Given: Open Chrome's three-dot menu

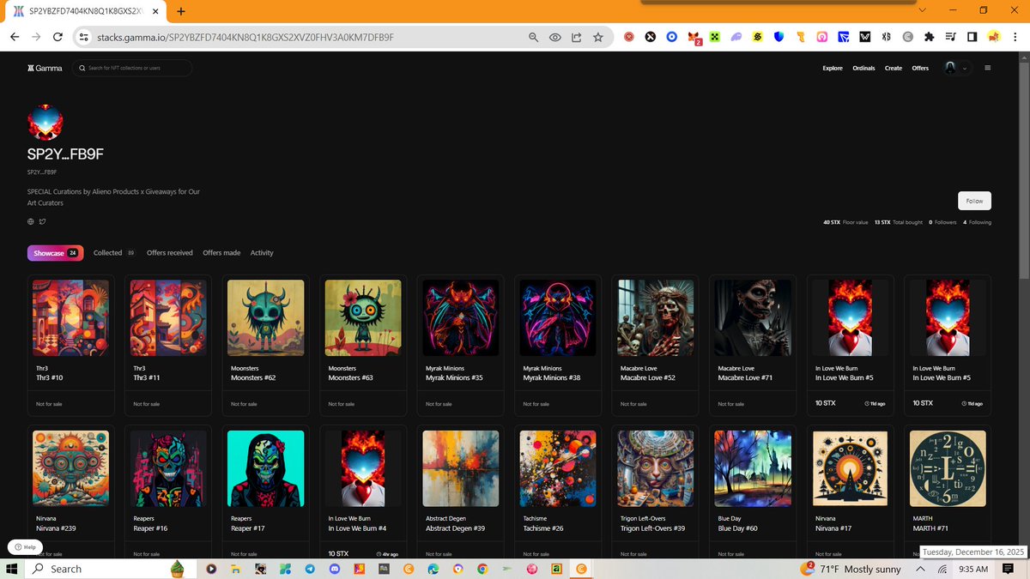Looking at the screenshot, I should click(x=1016, y=37).
